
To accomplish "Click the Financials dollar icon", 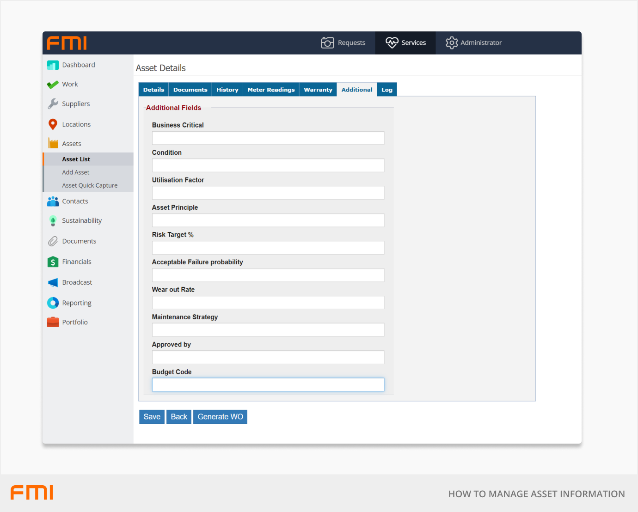I will 53,262.
